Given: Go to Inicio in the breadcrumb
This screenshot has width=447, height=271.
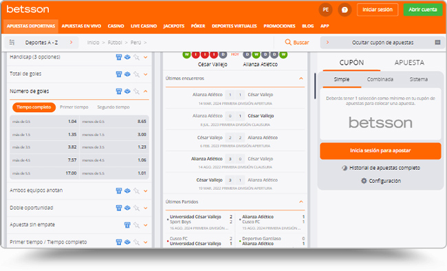Looking at the screenshot, I should click(x=94, y=43).
